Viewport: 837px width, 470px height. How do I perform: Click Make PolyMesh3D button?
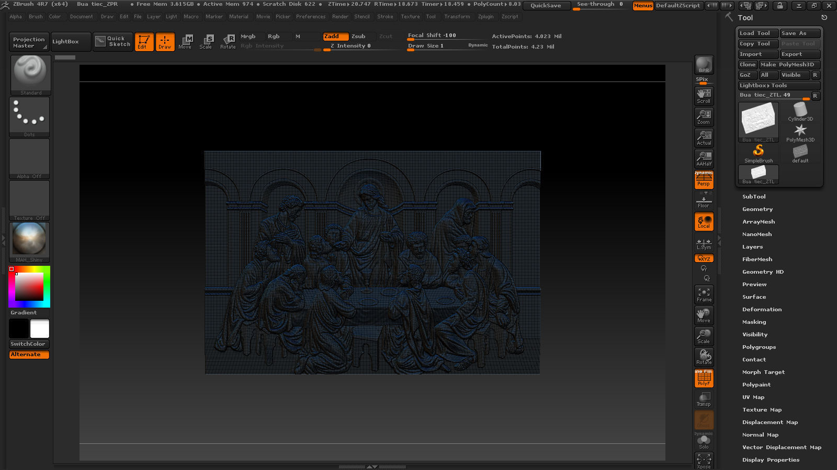789,64
